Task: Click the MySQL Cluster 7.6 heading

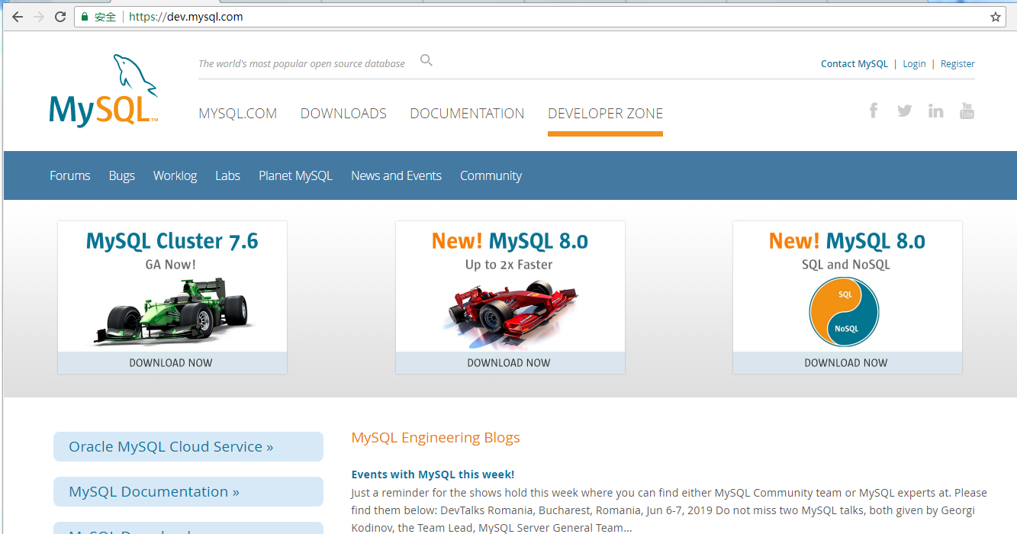Action: tap(172, 241)
